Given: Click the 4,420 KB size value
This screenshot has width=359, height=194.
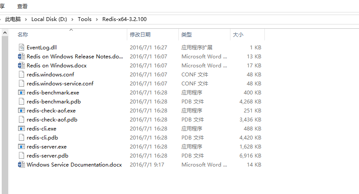Looking at the screenshot, I should click(x=250, y=137).
